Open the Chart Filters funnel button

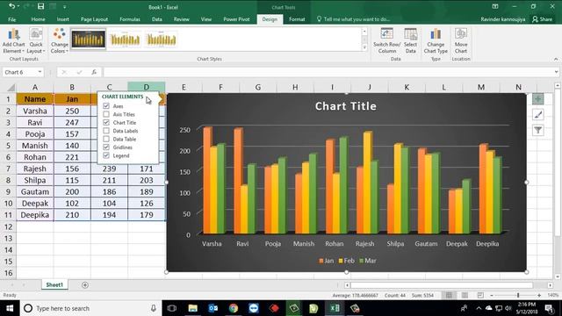pos(537,130)
